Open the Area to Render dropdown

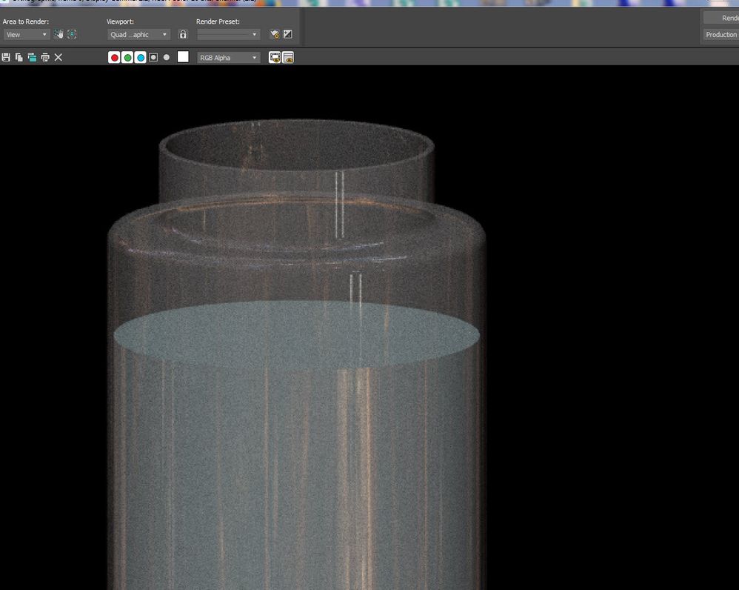[27, 34]
